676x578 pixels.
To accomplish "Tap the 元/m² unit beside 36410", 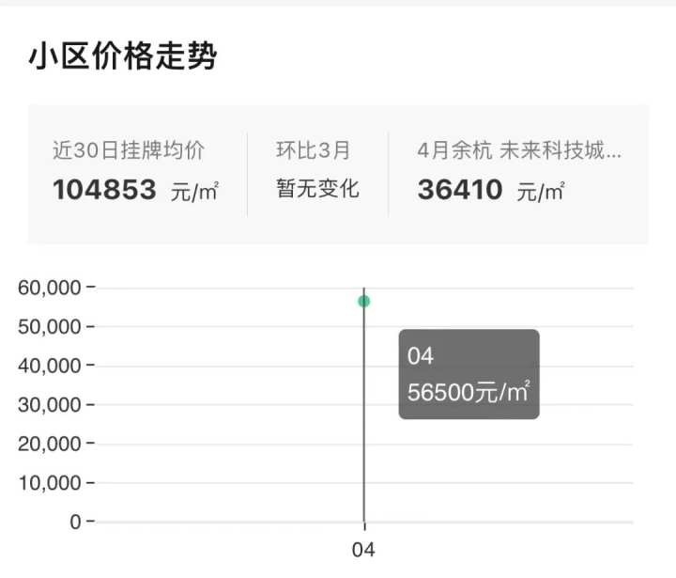I will 541,191.
